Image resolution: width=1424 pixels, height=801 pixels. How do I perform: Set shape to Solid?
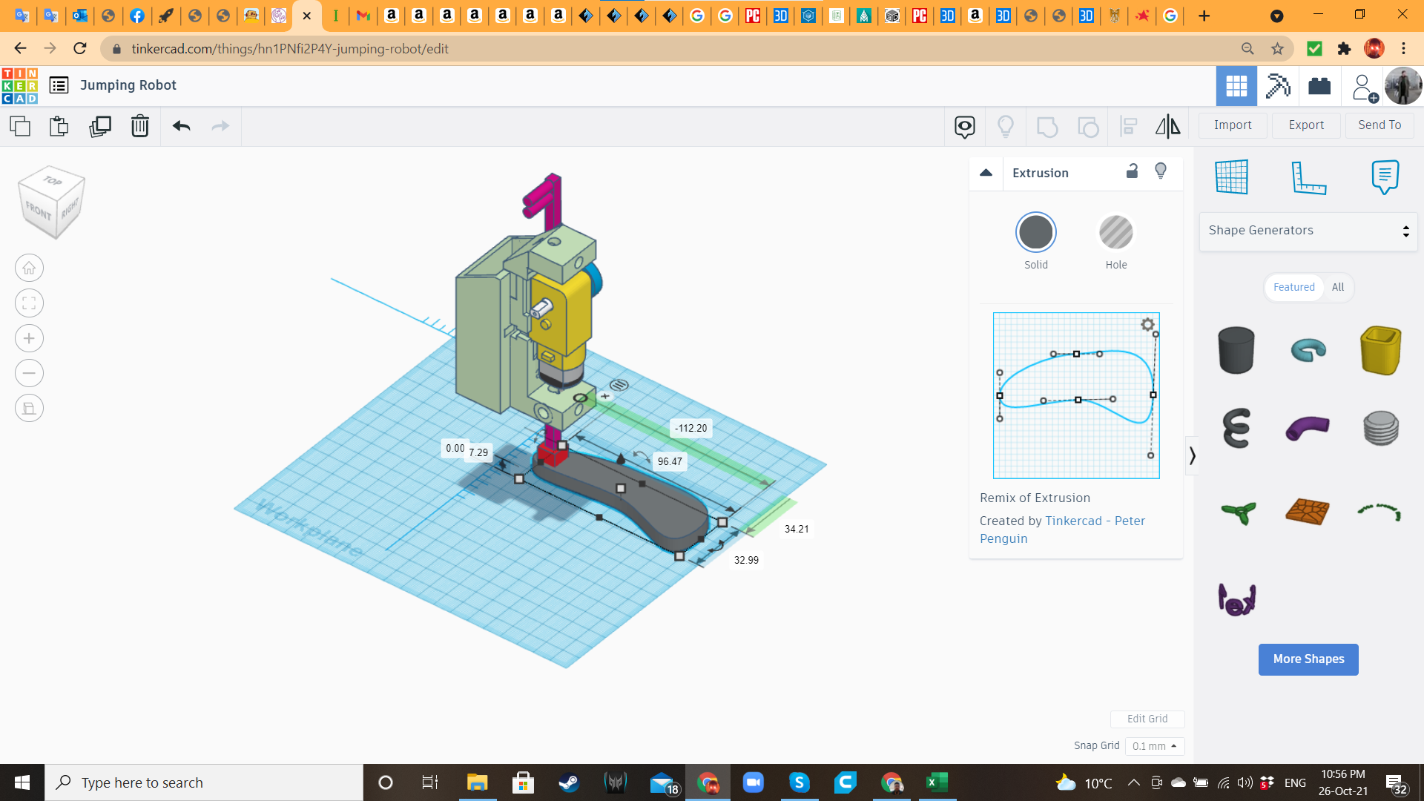click(1035, 233)
